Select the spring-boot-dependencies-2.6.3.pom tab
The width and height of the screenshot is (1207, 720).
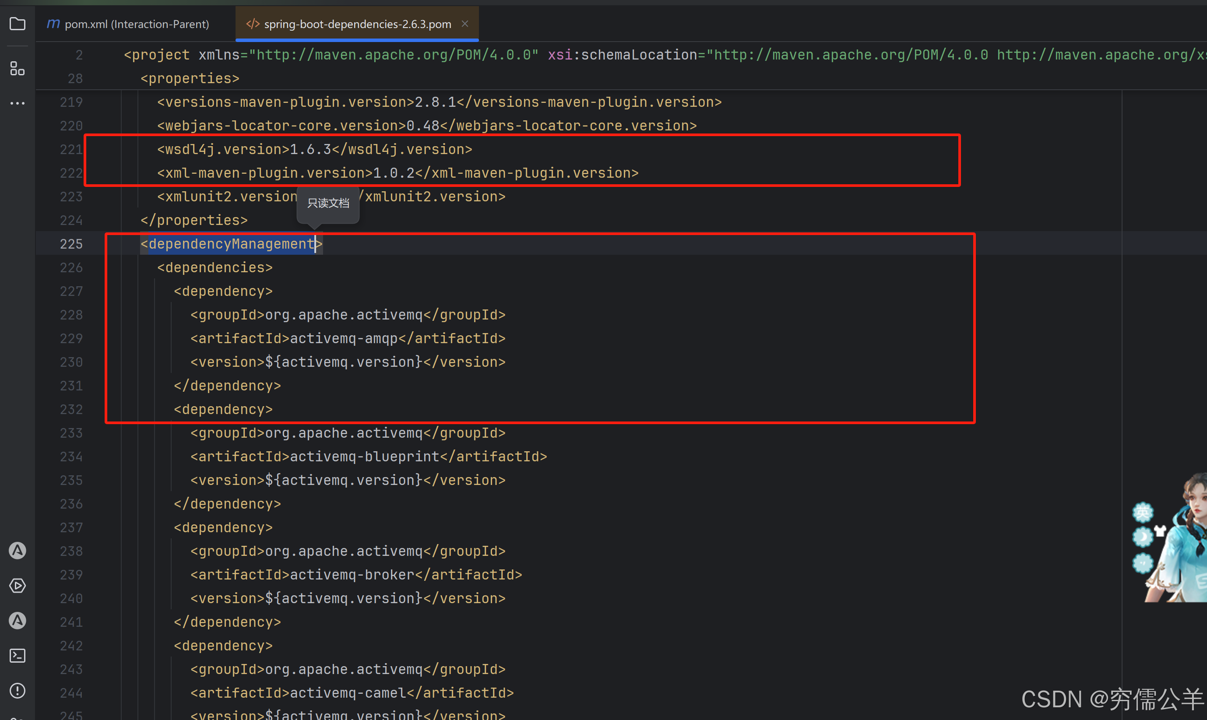point(357,24)
